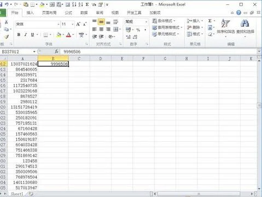Cut selection with the scissors icon
This screenshot has height=197, width=262.
[x=6, y=22]
